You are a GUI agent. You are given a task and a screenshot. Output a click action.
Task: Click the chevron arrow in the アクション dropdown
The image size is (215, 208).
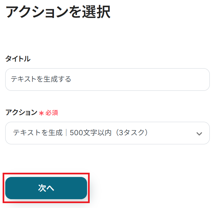199,134
